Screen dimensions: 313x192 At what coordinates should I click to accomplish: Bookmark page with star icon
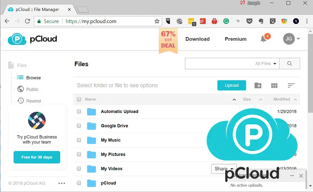157,21
